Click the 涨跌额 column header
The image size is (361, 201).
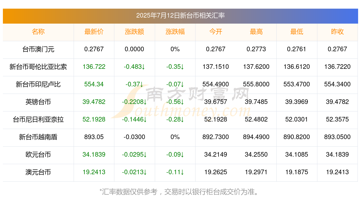coord(135,32)
